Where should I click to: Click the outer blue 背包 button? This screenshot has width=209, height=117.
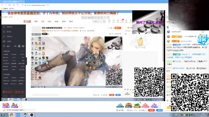[159, 110]
